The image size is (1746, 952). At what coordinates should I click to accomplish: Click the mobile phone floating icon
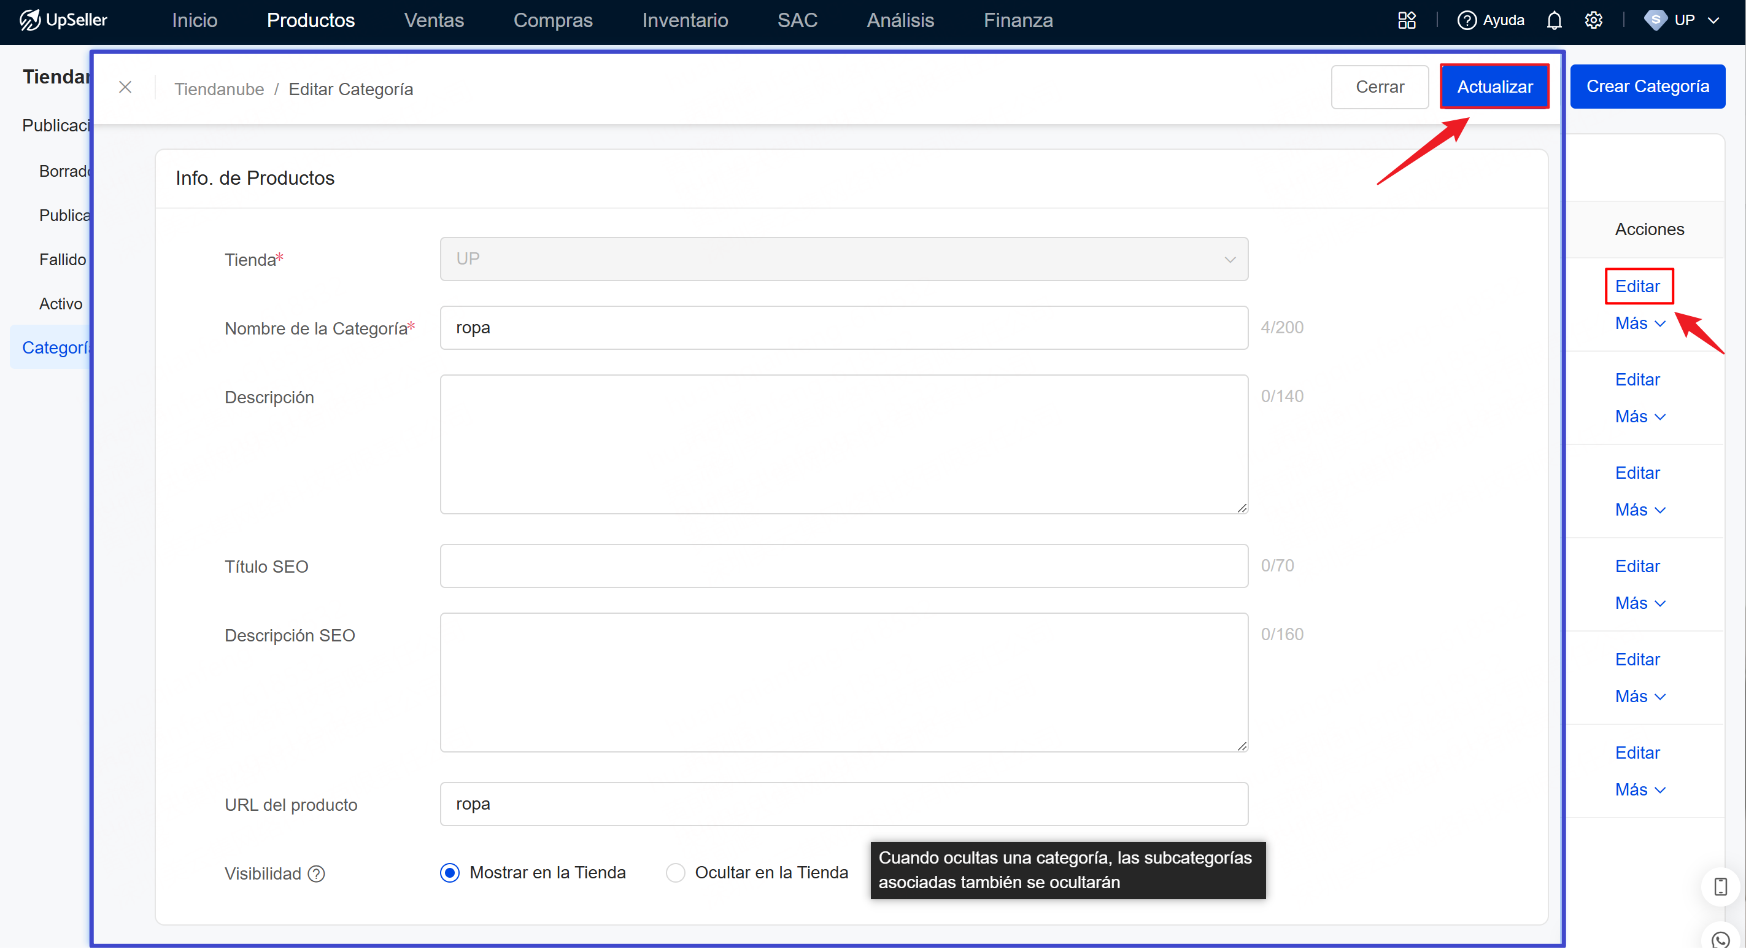1720,886
